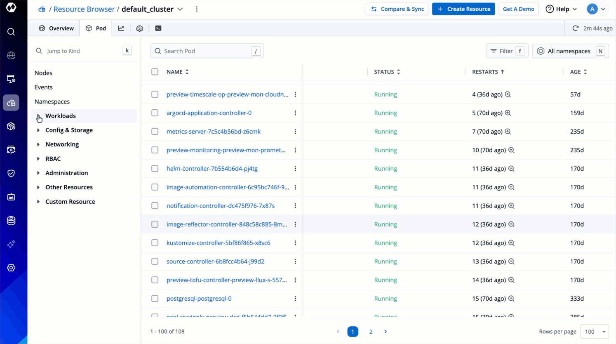
Task: Open the security shield icon in sidebar
Action: (x=11, y=173)
